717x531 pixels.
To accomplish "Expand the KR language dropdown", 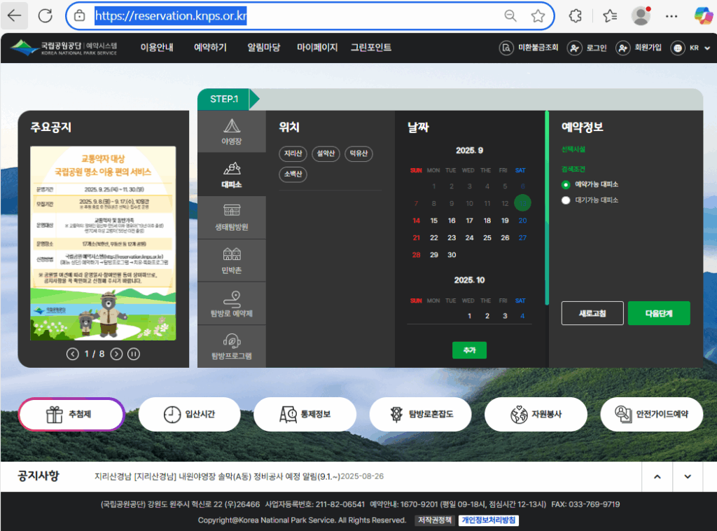I will pos(690,48).
